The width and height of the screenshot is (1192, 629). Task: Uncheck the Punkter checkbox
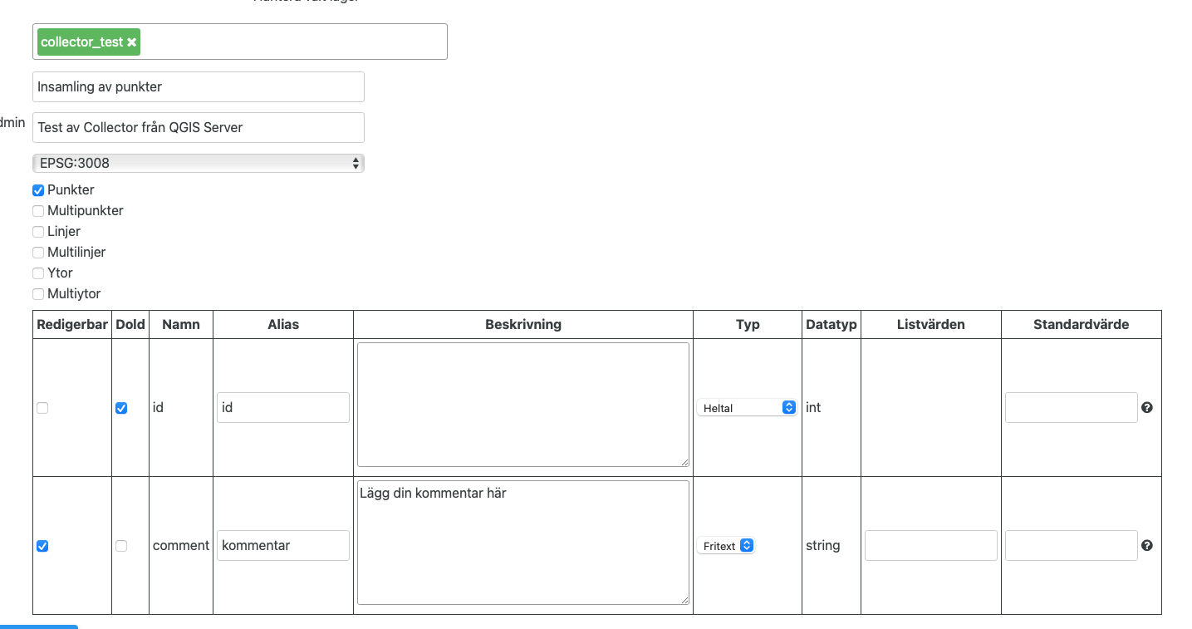click(x=38, y=190)
